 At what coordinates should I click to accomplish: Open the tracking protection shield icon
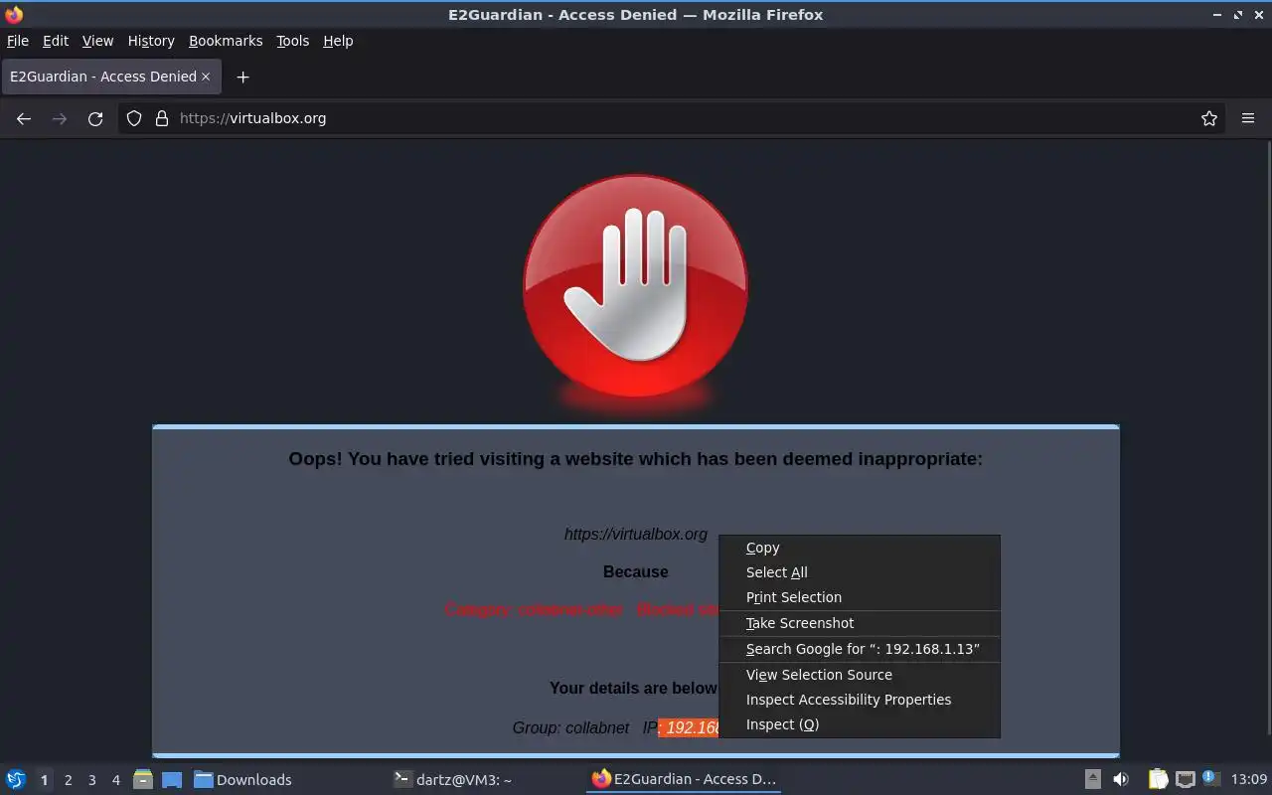pyautogui.click(x=134, y=118)
